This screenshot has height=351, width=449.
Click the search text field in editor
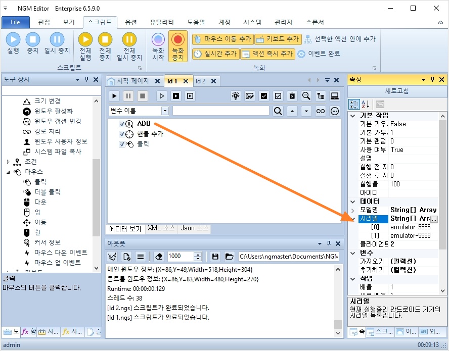point(221,111)
